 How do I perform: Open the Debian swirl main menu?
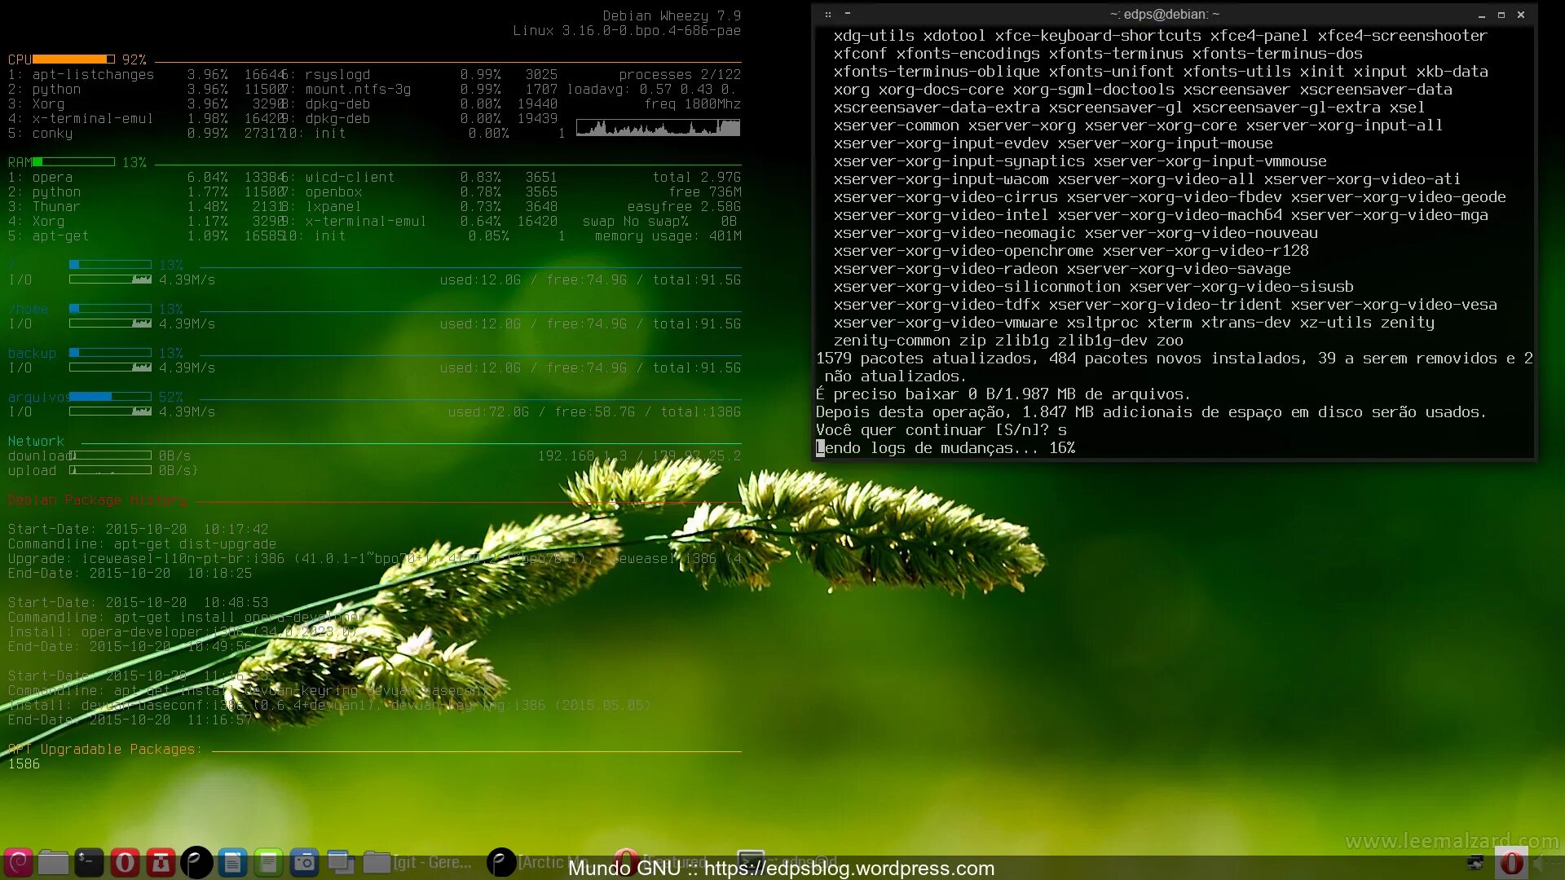pos(18,862)
